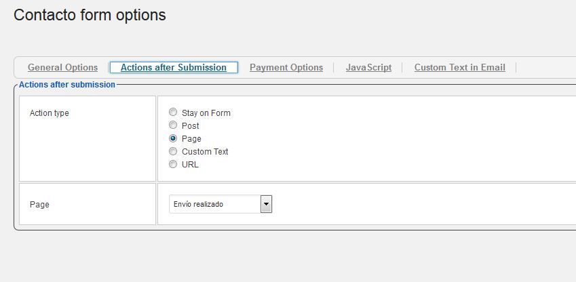Click the 'Action type' row label
The width and height of the screenshot is (576, 282).
click(50, 113)
